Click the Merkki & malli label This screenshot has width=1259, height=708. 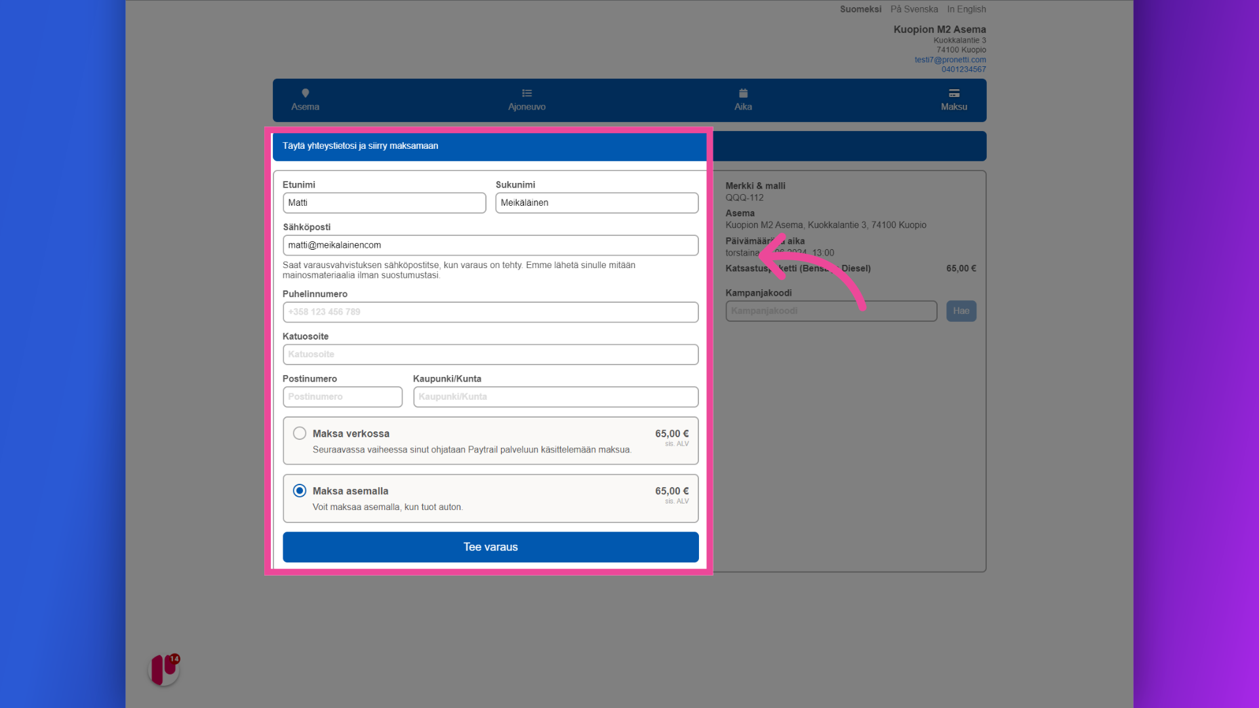pyautogui.click(x=755, y=186)
